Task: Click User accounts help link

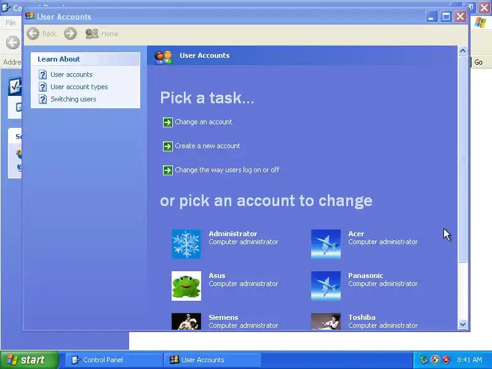Action: coord(71,74)
